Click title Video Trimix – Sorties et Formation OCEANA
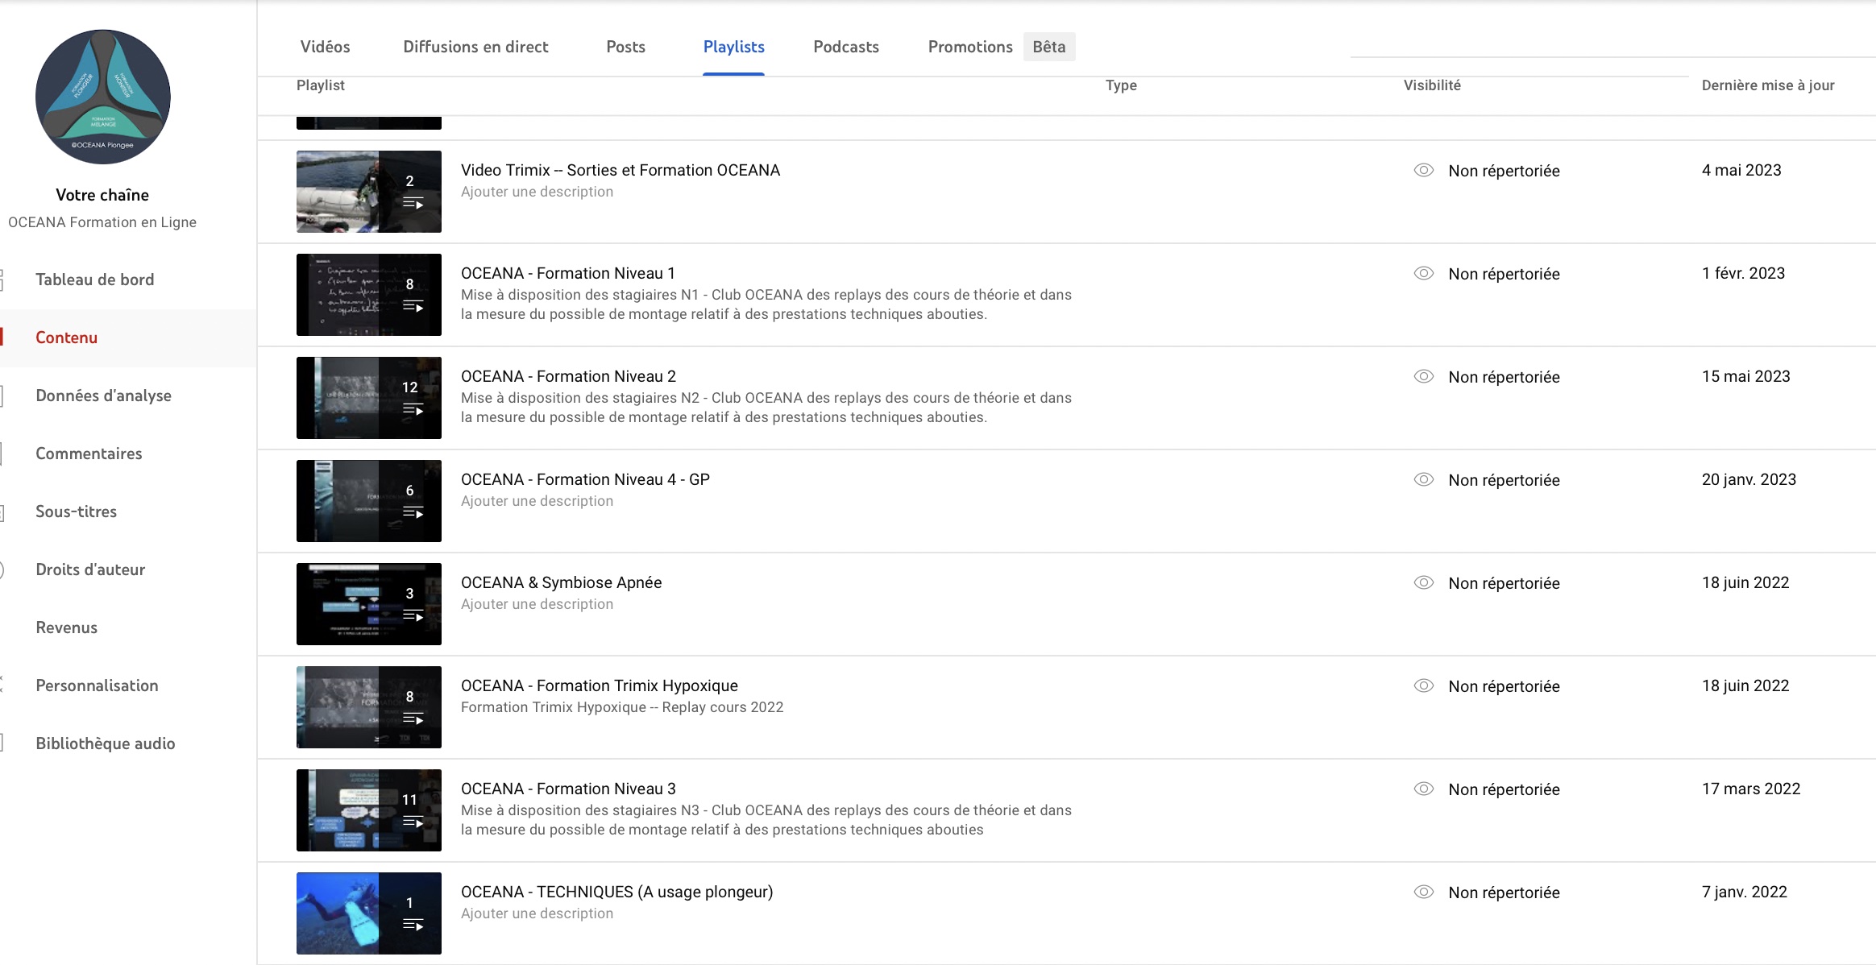 click(x=620, y=170)
